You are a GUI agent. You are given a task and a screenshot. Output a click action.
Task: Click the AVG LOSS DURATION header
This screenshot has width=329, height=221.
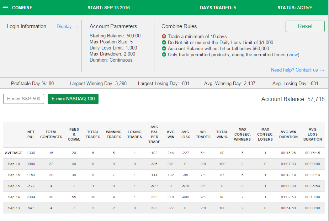[x=312, y=134]
